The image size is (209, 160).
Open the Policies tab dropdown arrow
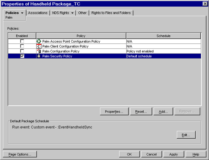22,13
